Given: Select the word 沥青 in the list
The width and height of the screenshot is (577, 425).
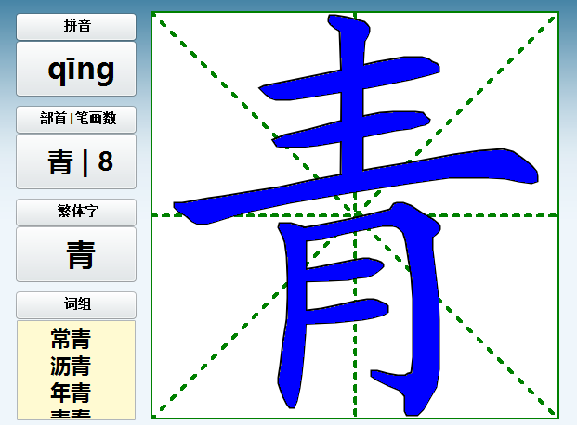Looking at the screenshot, I should point(71,366).
